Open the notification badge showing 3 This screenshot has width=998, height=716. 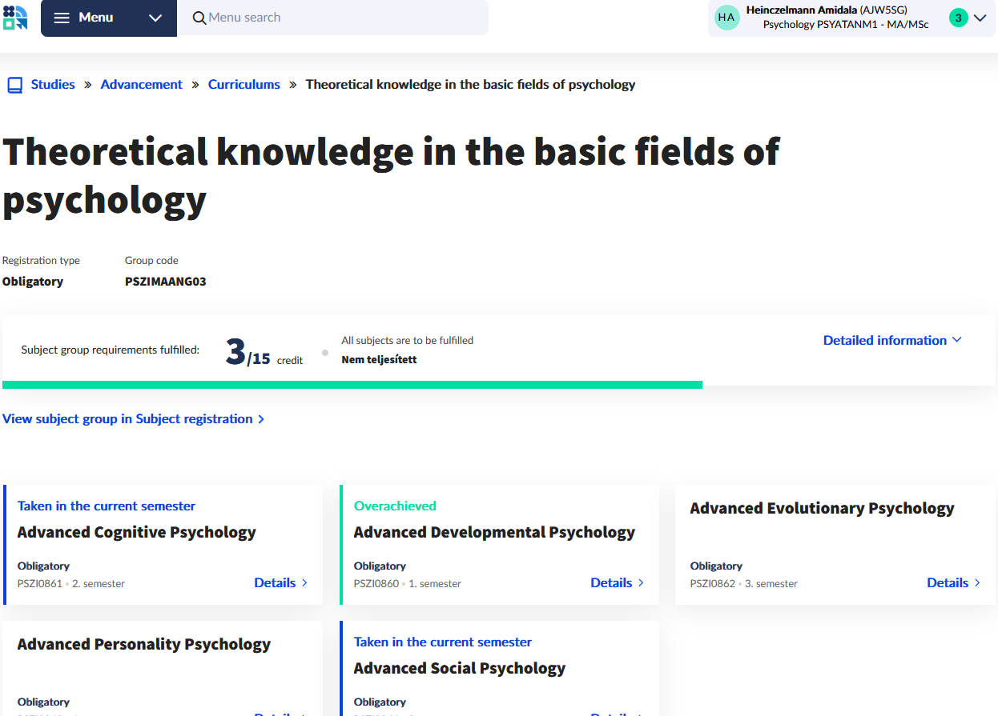click(958, 18)
